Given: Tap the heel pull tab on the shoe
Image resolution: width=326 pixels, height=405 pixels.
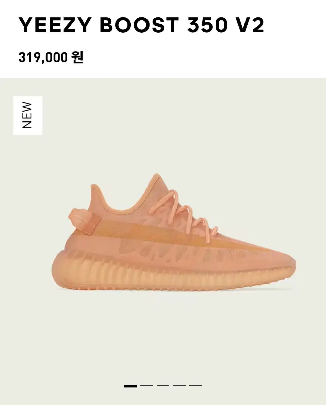Looking at the screenshot, I should tap(85, 219).
